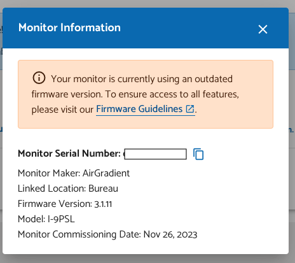Open the Firmware Guidelines link

[139, 109]
